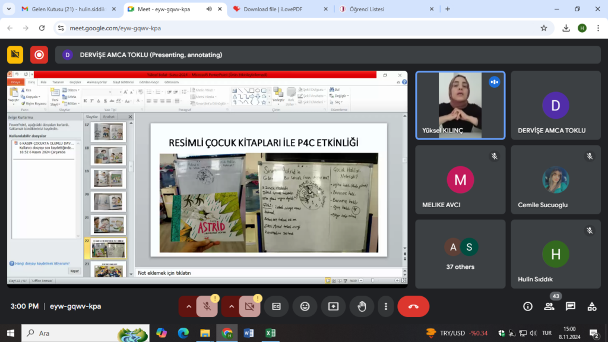Viewport: 608px width, 342px height.
Task: Click the red recording indicator button
Action: point(39,55)
